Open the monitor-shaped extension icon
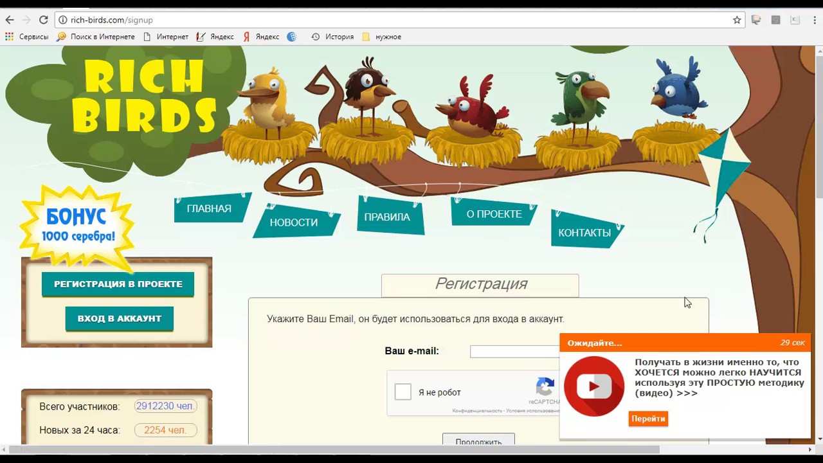 756,20
